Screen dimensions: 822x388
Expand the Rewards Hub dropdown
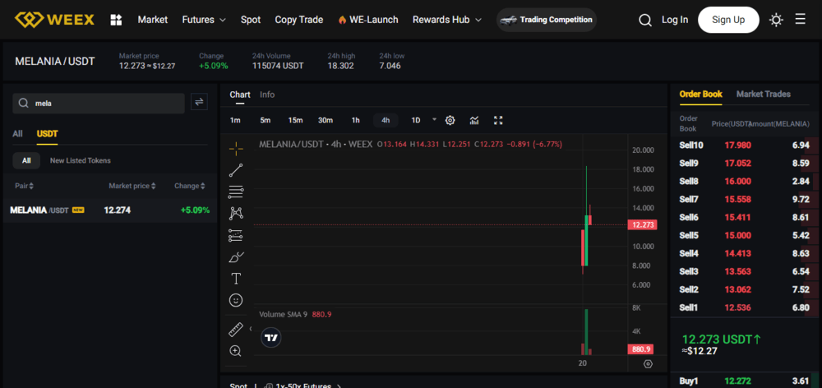[446, 20]
